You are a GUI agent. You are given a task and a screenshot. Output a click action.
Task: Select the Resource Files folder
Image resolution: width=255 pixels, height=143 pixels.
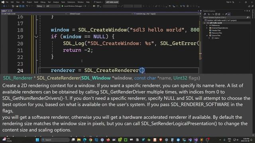pos(217,33)
